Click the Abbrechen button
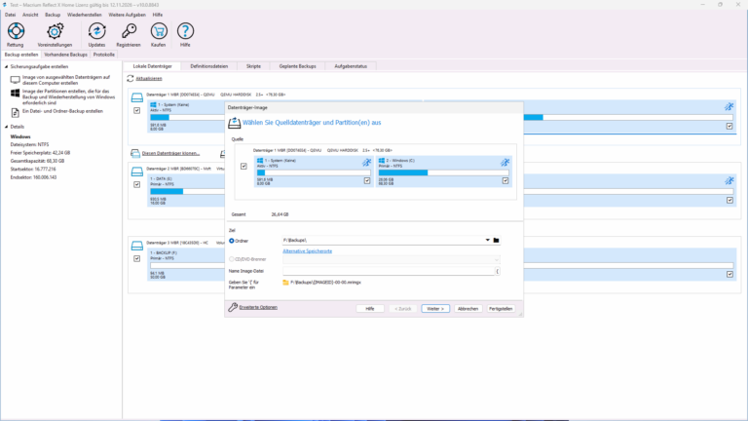The height and width of the screenshot is (421, 748). (x=467, y=309)
